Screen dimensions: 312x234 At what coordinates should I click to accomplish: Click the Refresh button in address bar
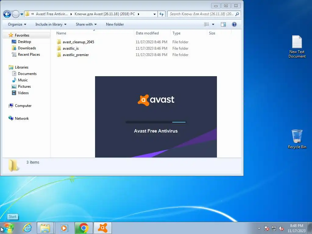pos(161,14)
